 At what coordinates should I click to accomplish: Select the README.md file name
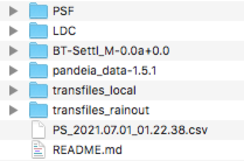pyautogui.click(x=87, y=149)
